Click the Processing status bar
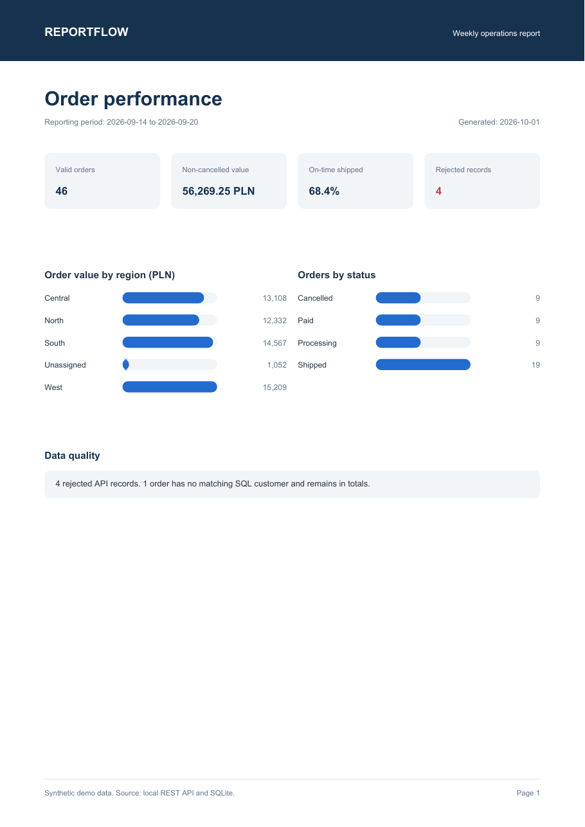The image size is (585, 827). coord(398,342)
